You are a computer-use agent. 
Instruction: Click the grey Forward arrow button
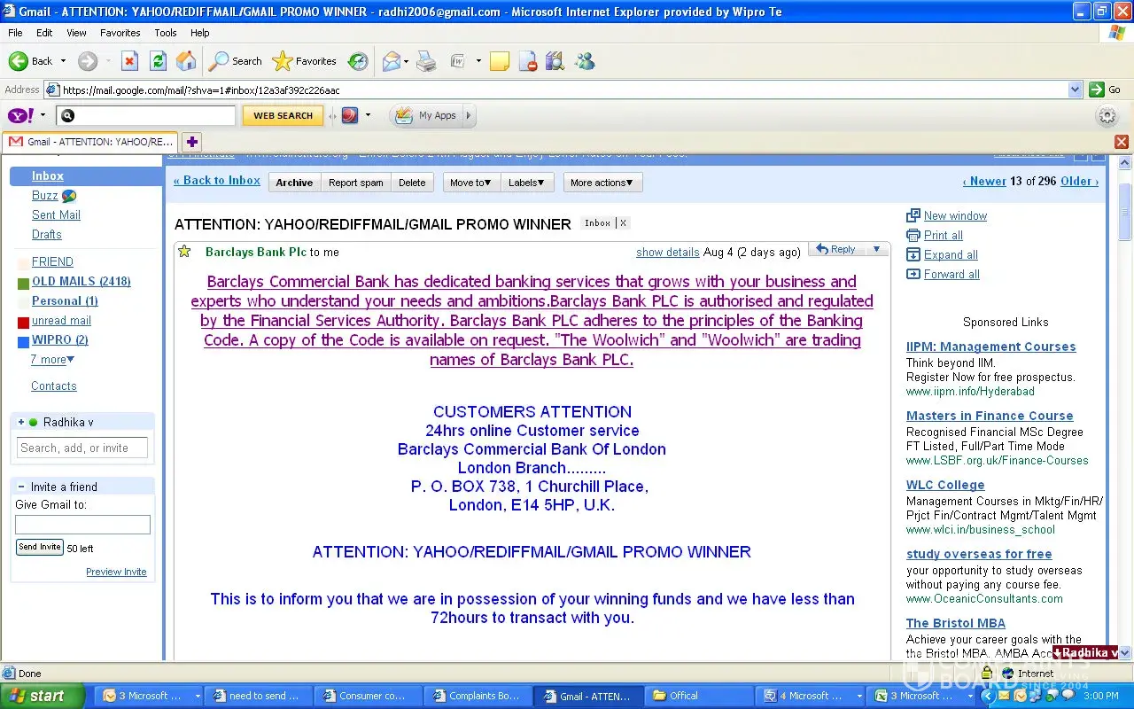[87, 61]
